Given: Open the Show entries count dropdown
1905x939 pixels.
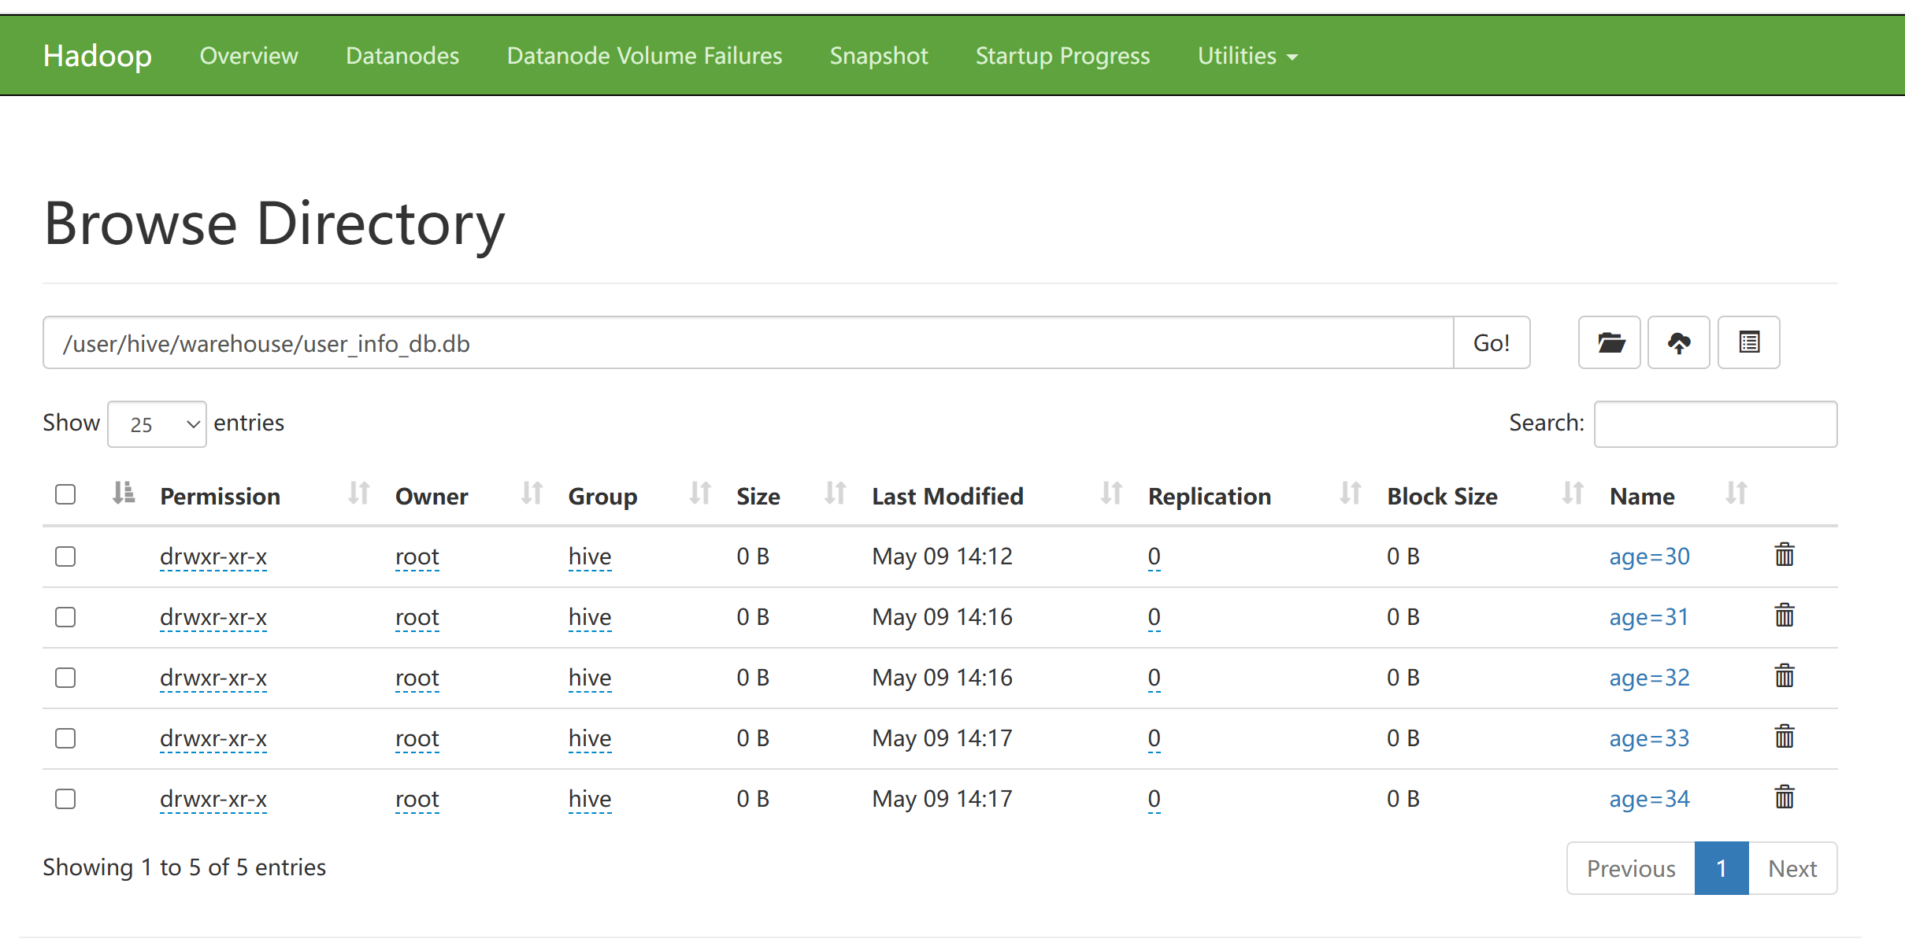Looking at the screenshot, I should click(157, 424).
